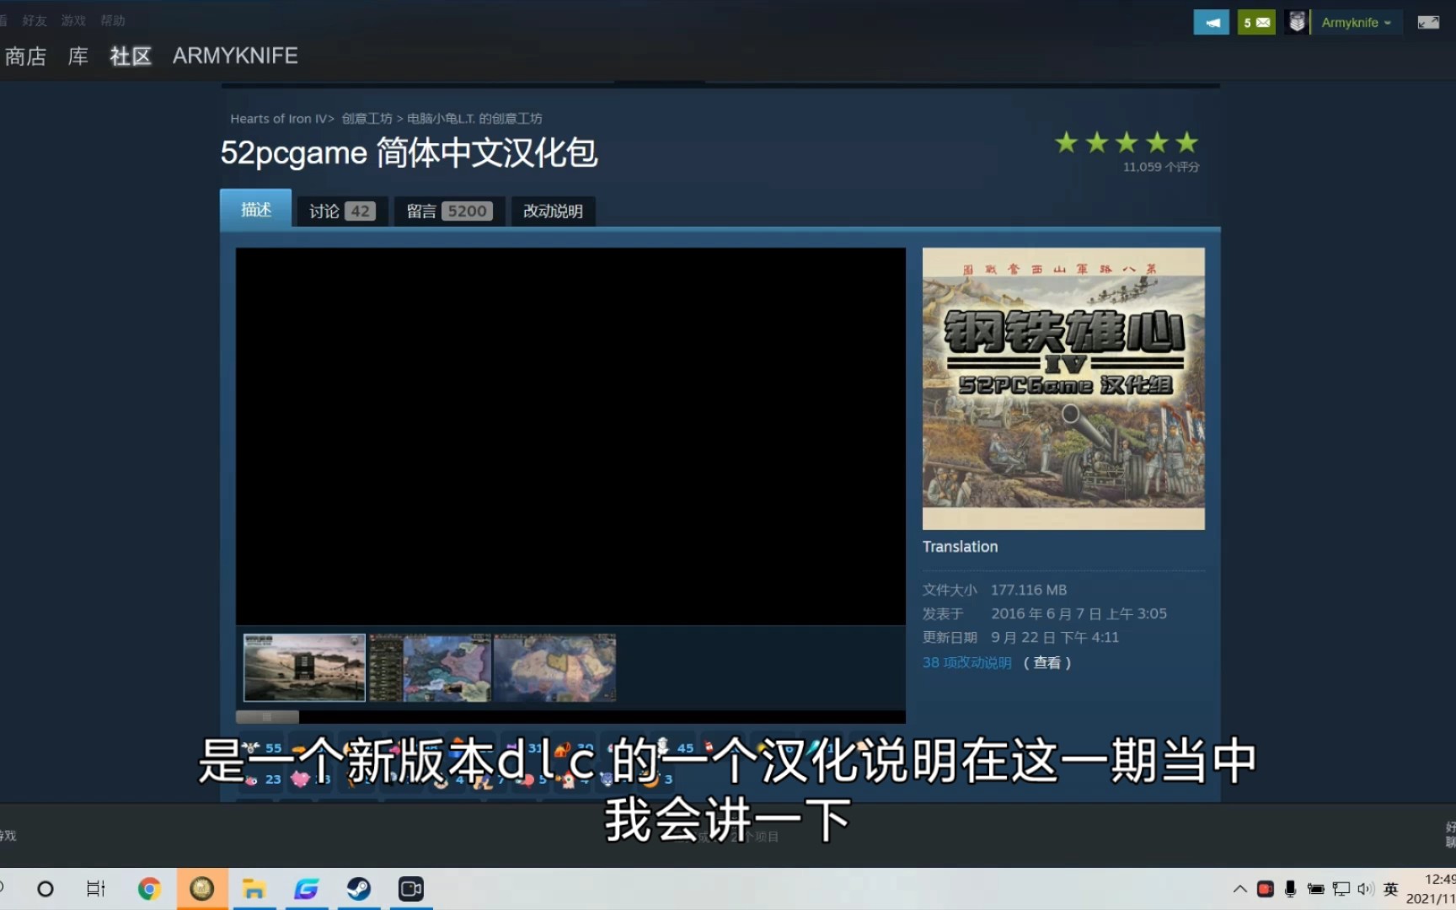
Task: Toggle Steam big picture mode icon
Action: 1428,23
